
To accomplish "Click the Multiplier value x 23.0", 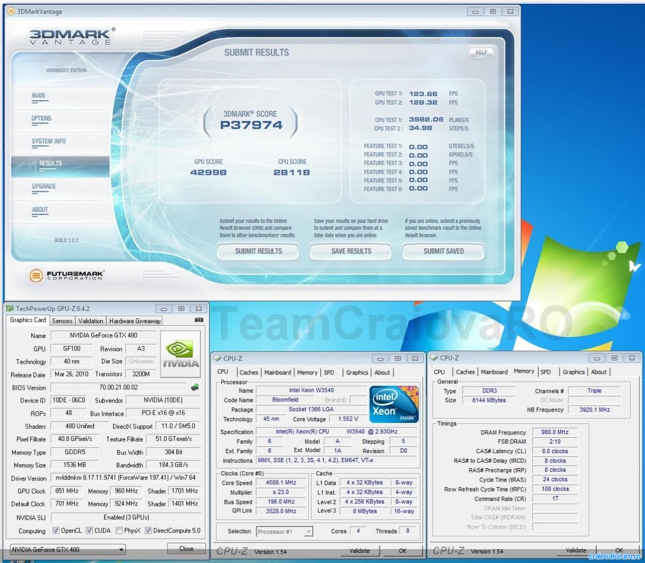I will click(x=281, y=492).
